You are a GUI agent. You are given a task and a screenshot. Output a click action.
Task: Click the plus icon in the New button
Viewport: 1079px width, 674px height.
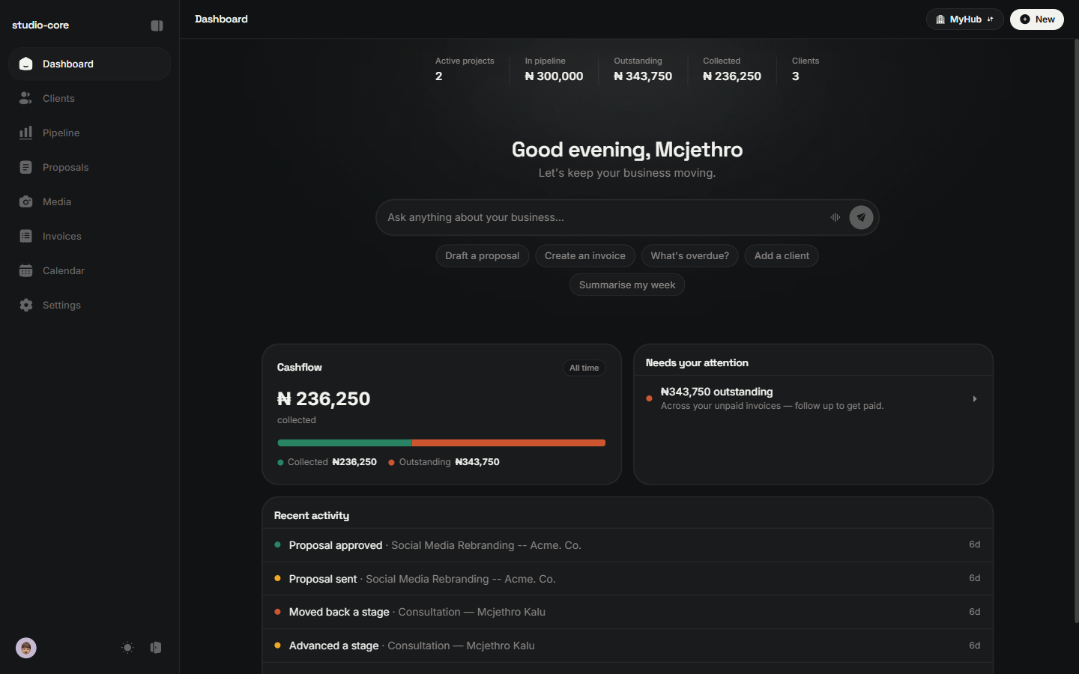point(1024,19)
